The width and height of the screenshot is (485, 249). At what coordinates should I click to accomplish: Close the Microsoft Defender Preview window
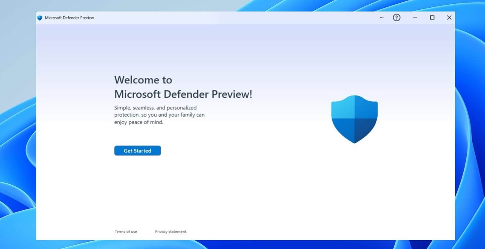(x=449, y=17)
